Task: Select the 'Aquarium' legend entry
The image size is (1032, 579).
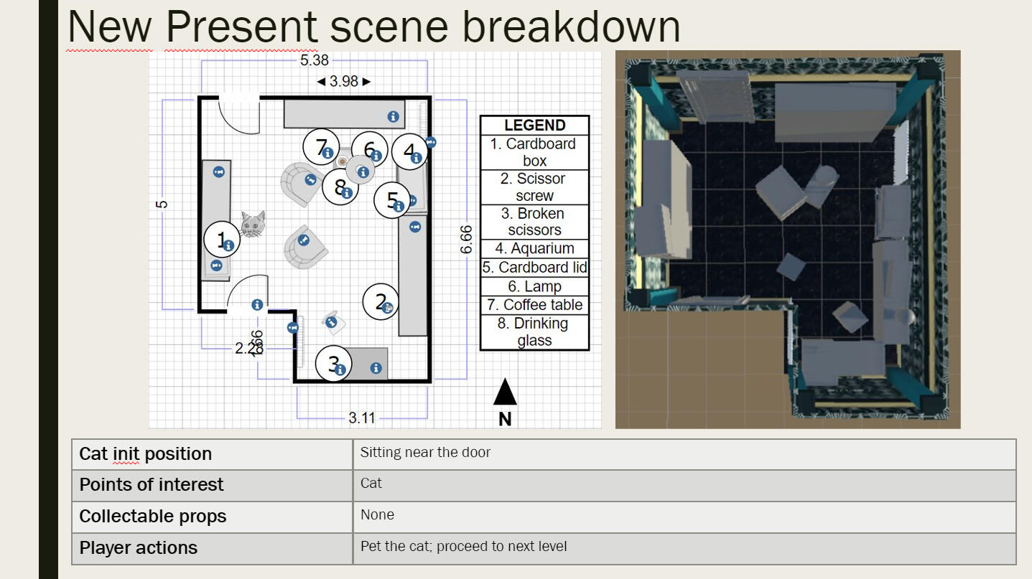Action: pyautogui.click(x=534, y=248)
